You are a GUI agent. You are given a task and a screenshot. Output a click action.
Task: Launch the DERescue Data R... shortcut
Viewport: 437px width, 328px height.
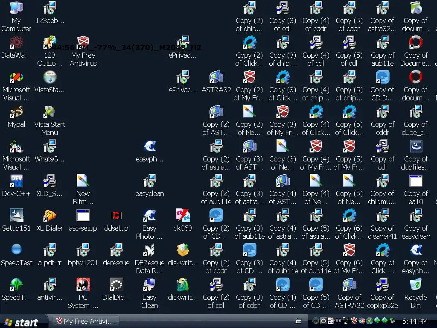(150, 250)
